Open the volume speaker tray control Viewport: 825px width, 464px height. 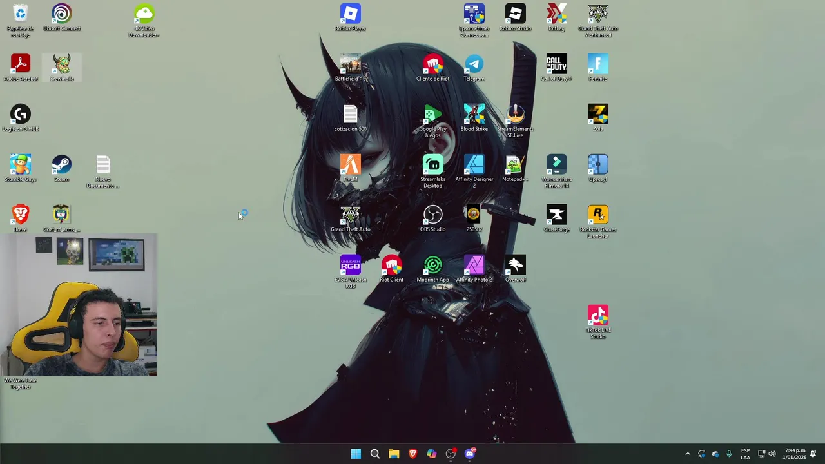[772, 454]
